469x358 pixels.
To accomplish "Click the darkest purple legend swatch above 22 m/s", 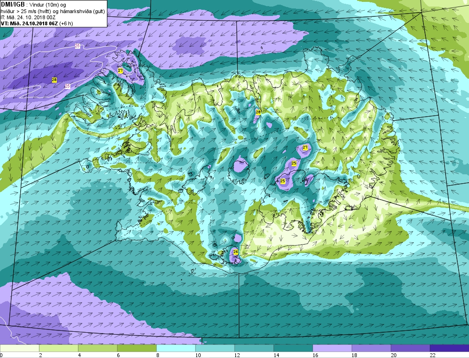I will pyautogui.click(x=450, y=348).
